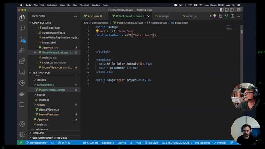Open the Apple menu
Screen dimensions: 265x149
click(21, 5)
